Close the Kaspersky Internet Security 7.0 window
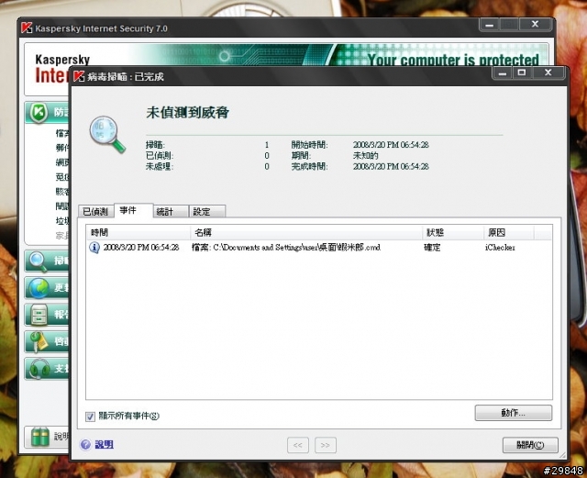The image size is (587, 478). coord(536,25)
